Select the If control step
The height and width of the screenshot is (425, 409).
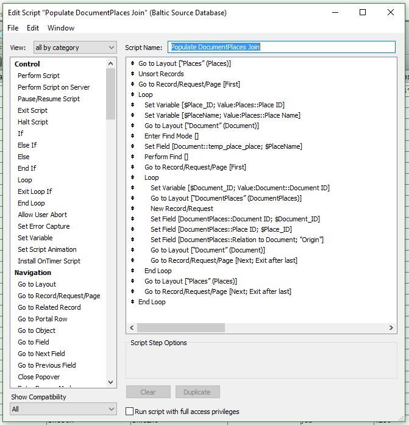click(21, 134)
